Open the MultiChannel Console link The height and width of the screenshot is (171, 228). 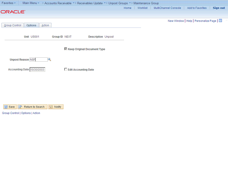(x=167, y=8)
